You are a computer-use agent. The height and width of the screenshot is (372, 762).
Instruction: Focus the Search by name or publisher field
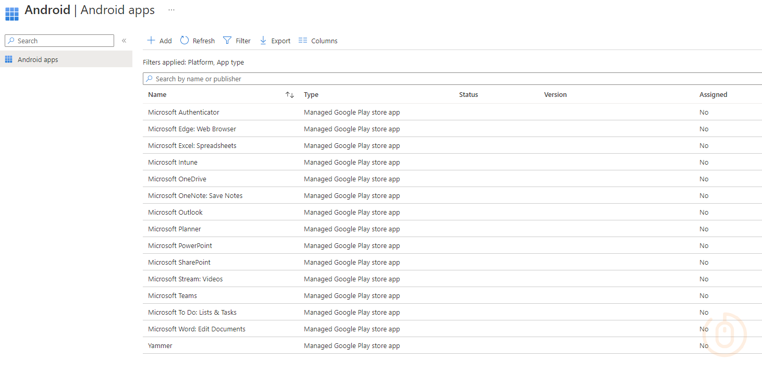click(452, 79)
